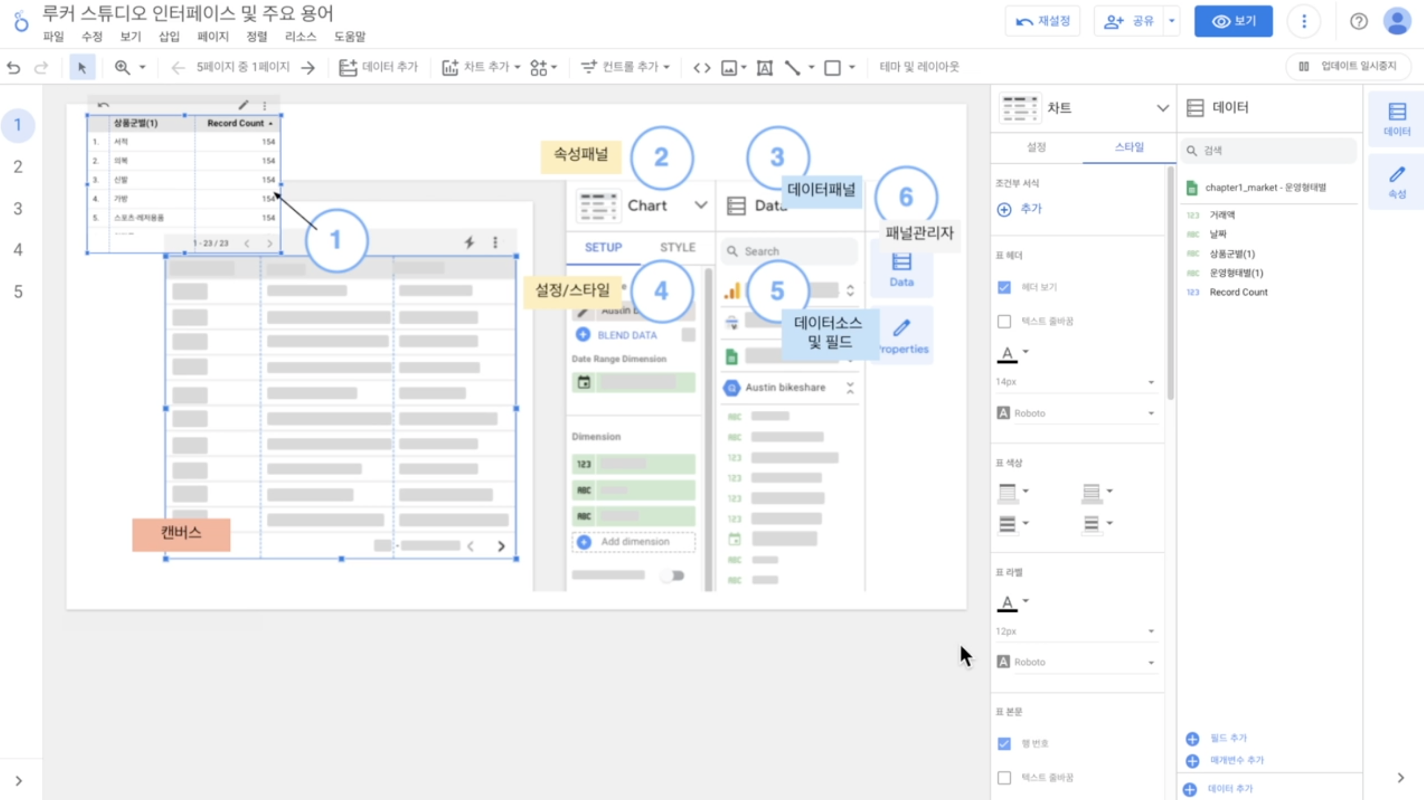
Task: Select the arrow selection mode tool
Action: point(82,67)
